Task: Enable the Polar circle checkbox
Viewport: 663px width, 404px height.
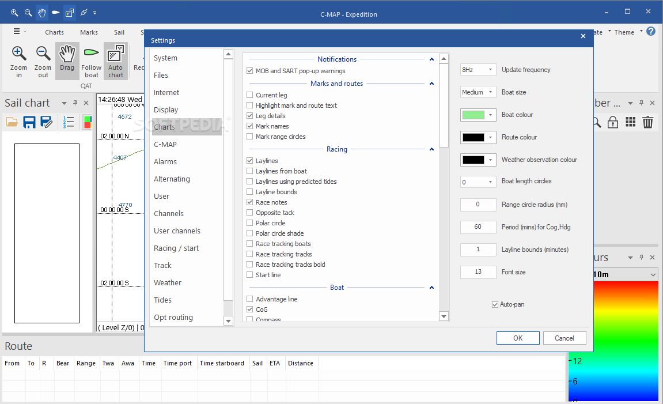Action: pos(250,223)
